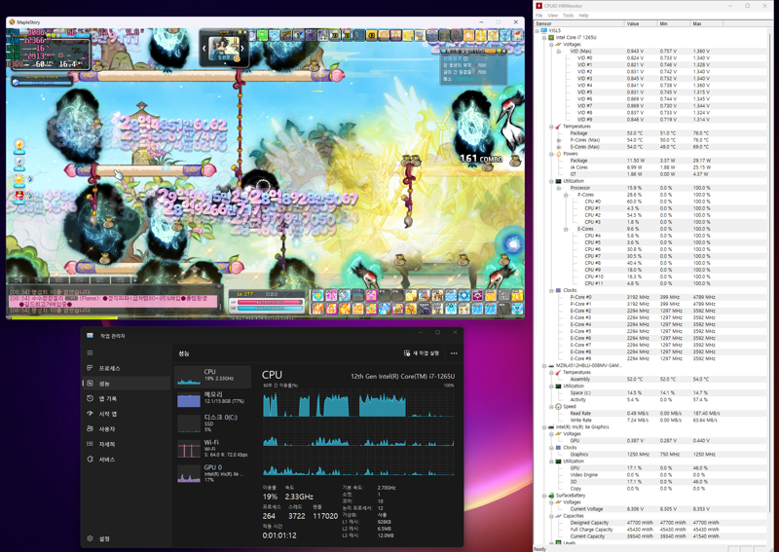Click the 새 작업 실행 button
This screenshot has height=552, width=779.
coord(422,353)
